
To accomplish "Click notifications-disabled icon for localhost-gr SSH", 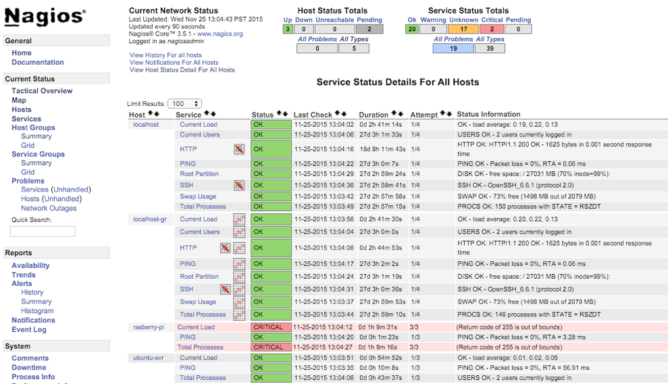I will [226, 290].
